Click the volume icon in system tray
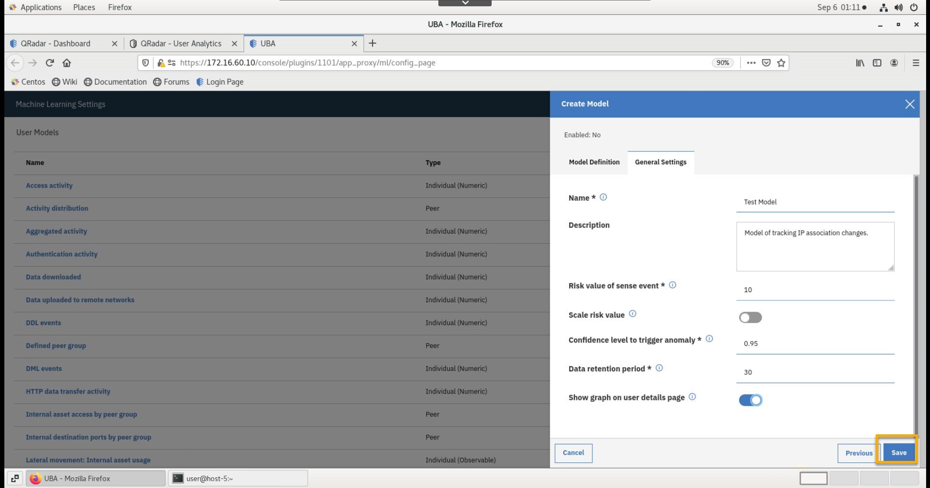 coord(899,7)
